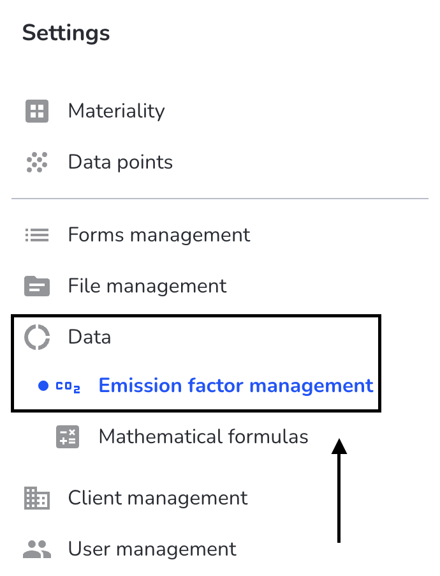Open Mathematical formulas submenu item
Viewport: 440px width, 576px height.
[x=203, y=436]
